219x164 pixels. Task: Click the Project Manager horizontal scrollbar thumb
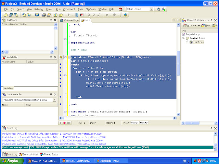point(192,123)
